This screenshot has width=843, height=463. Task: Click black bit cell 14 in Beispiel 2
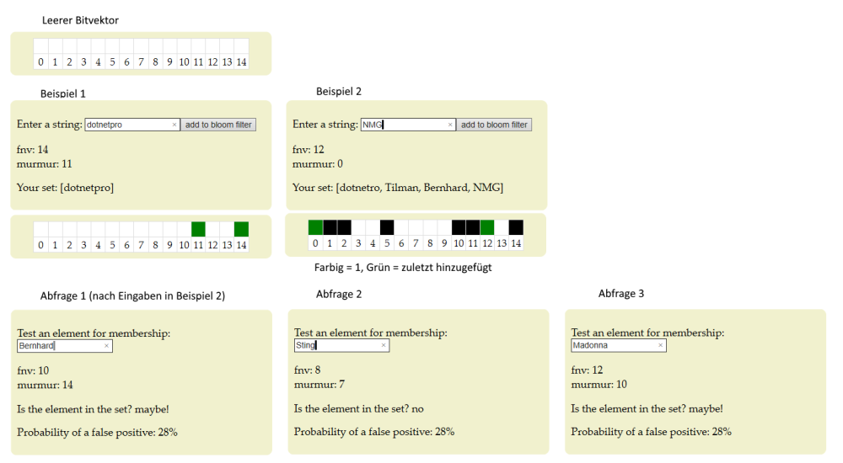pyautogui.click(x=516, y=227)
